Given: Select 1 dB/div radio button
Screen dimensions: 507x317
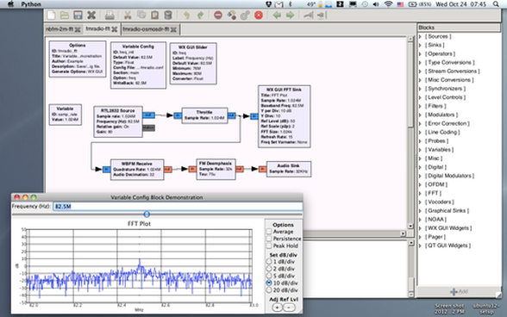Looking at the screenshot, I should (269, 261).
